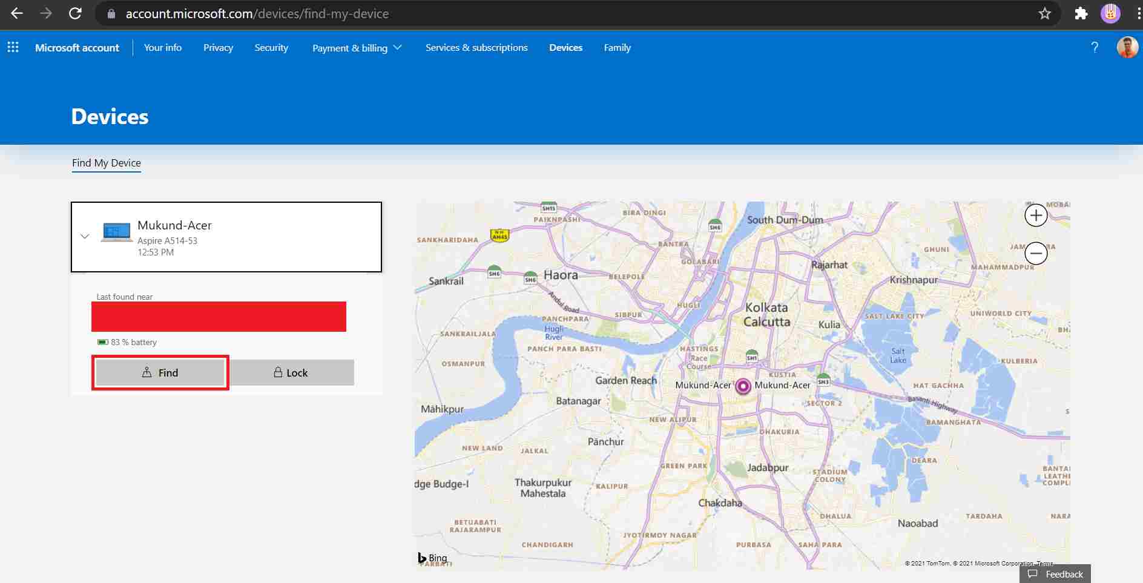Click the battery icon showing 83%
Image resolution: width=1143 pixels, height=583 pixels.
[x=103, y=342]
